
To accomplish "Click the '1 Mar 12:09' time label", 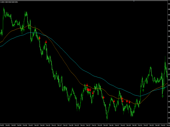I will (x=71, y=125).
